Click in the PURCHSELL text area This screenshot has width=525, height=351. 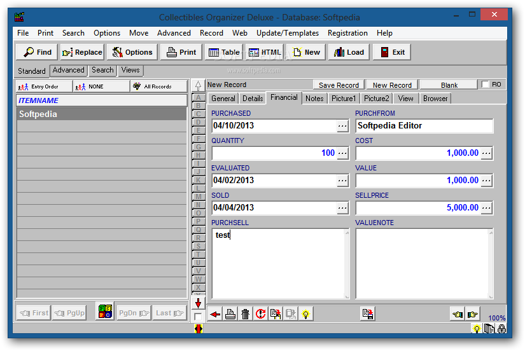pyautogui.click(x=281, y=264)
